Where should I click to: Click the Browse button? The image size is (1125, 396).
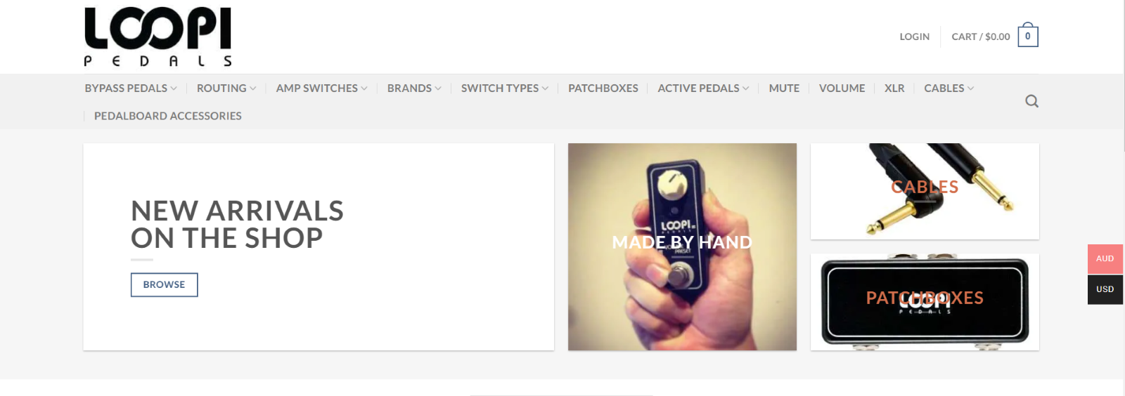[164, 285]
